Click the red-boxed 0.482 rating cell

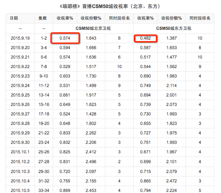coord(145,38)
